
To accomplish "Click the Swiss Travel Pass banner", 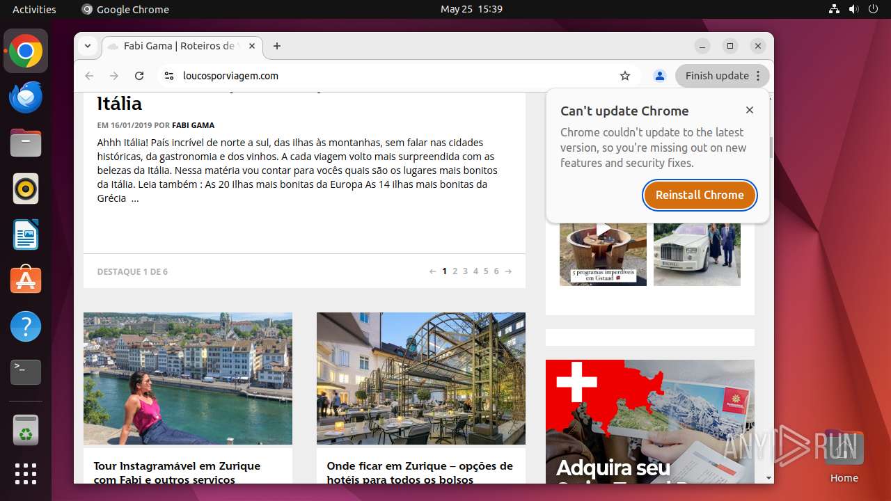I will pos(650,421).
